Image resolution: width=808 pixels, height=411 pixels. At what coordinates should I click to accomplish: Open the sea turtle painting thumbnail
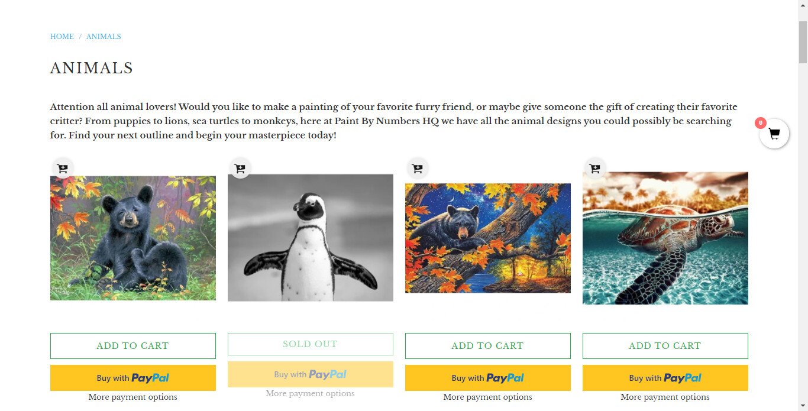click(x=665, y=238)
